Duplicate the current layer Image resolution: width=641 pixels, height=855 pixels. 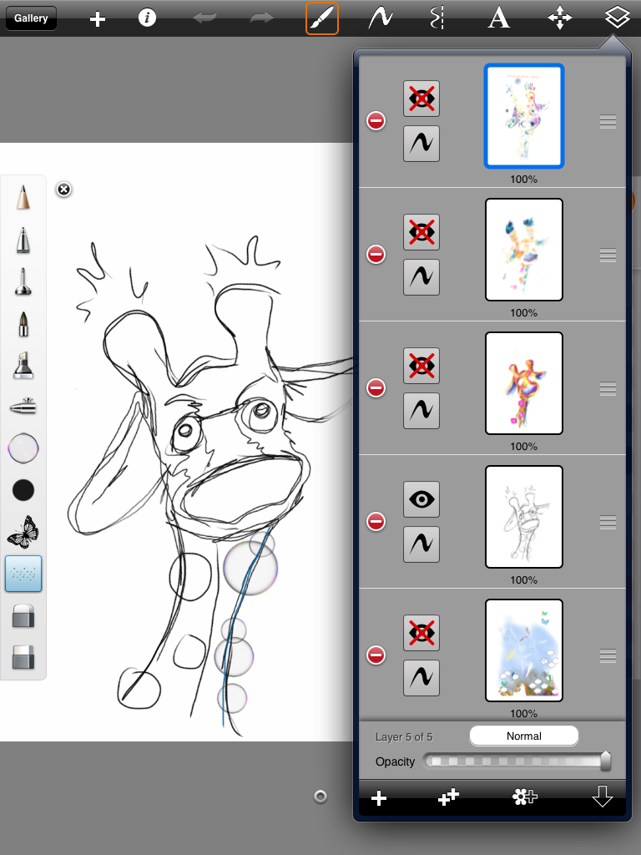pos(448,797)
